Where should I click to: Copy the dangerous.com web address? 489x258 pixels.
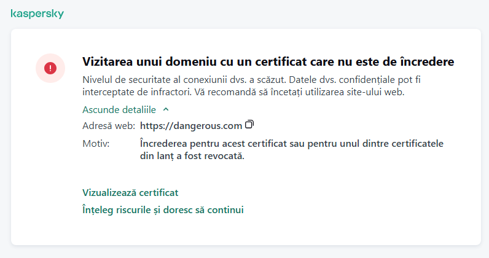pos(249,125)
